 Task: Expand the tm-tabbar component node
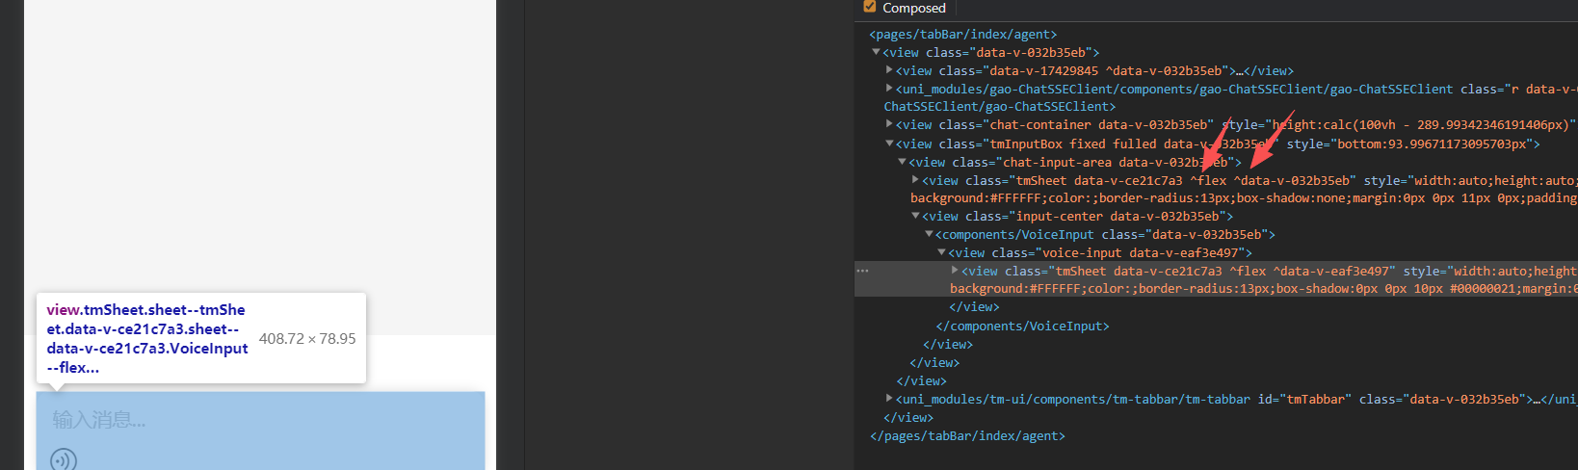(889, 399)
